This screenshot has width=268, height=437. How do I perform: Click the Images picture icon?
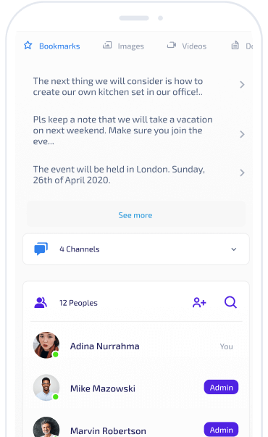tap(107, 45)
